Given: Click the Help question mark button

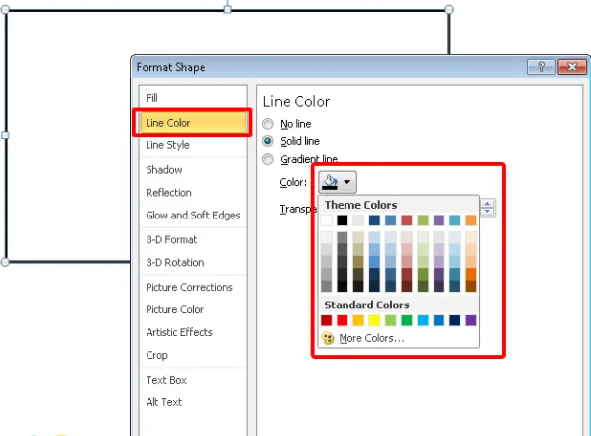Looking at the screenshot, I should pos(542,67).
